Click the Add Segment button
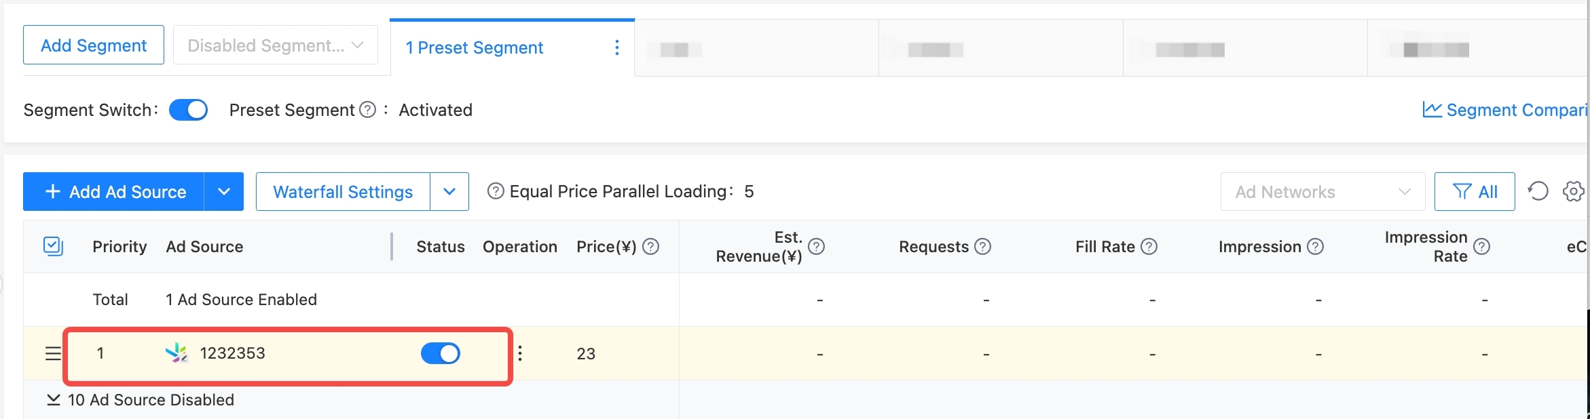The height and width of the screenshot is (419, 1590). point(94,45)
